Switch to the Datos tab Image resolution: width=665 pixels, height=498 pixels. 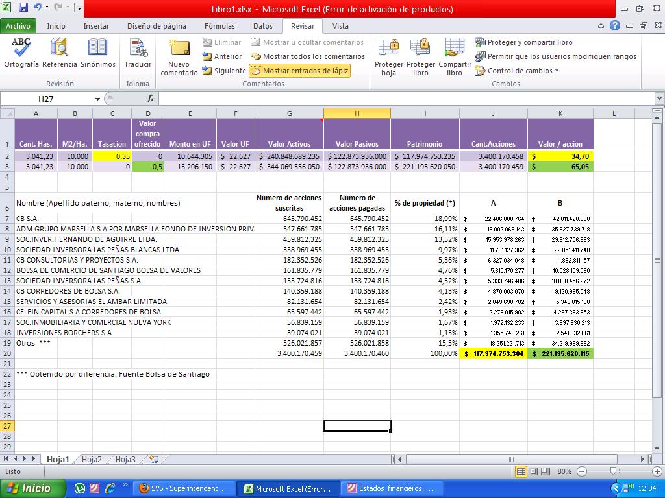[x=263, y=26]
